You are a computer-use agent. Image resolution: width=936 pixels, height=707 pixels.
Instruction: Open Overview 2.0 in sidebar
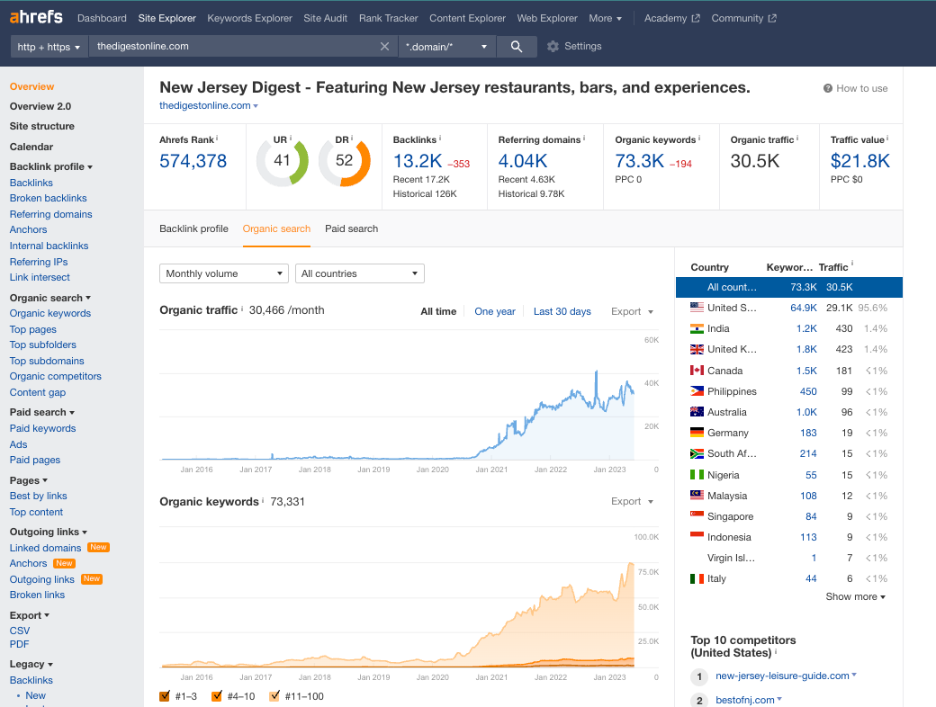pyautogui.click(x=40, y=107)
